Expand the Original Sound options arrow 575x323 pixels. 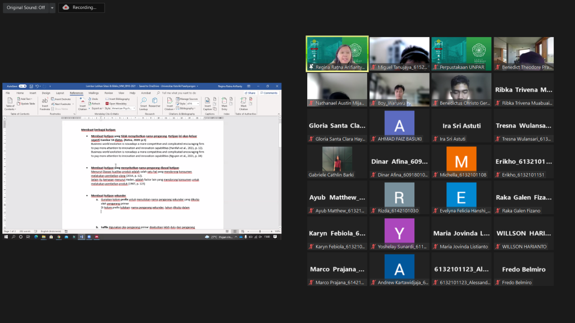coord(52,7)
